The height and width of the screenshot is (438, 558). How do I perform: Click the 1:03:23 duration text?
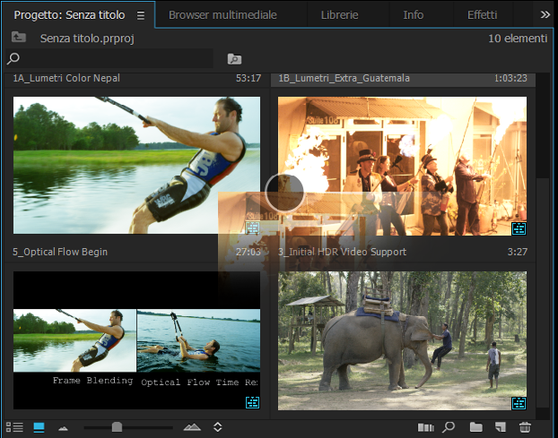[510, 78]
